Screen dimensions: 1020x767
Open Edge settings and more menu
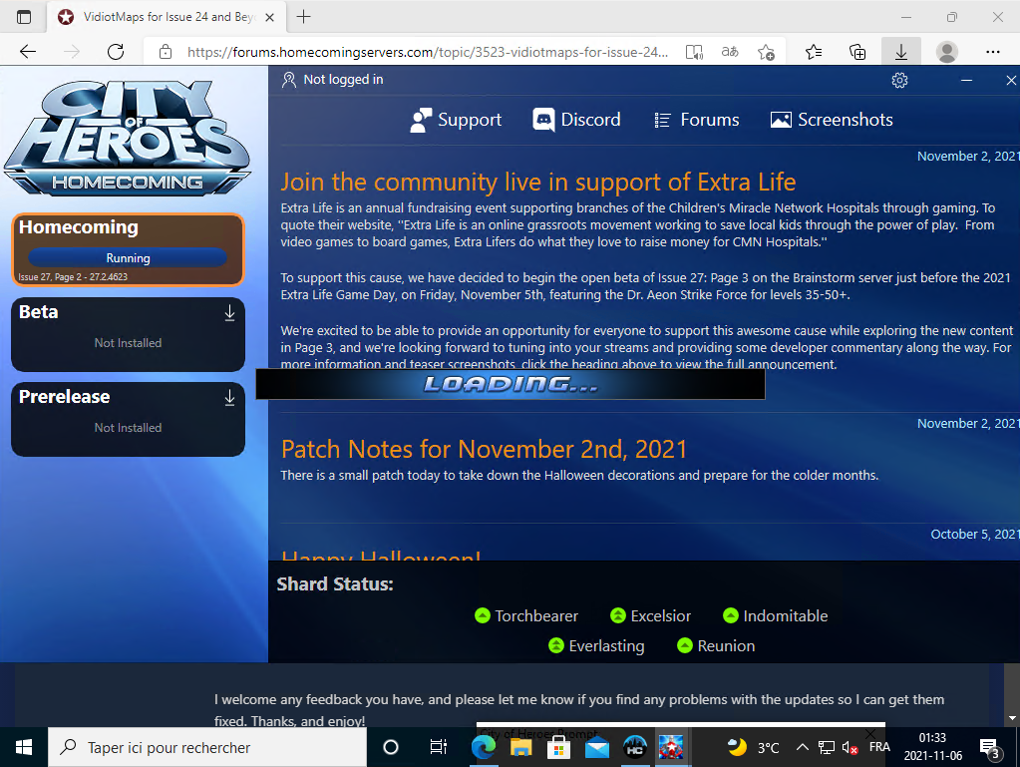pyautogui.click(x=993, y=52)
